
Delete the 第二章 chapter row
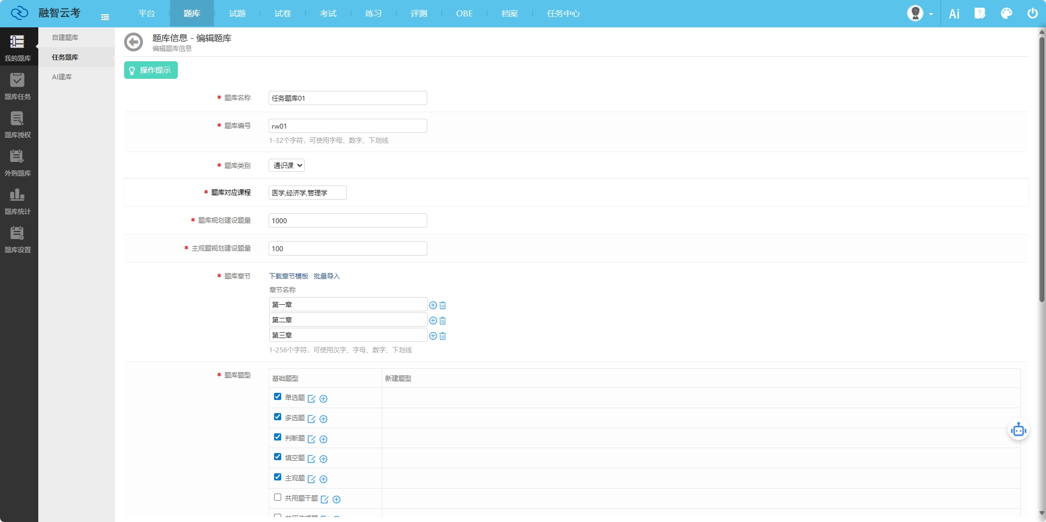(x=443, y=321)
